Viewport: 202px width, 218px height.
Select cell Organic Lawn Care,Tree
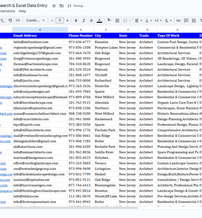178,103
